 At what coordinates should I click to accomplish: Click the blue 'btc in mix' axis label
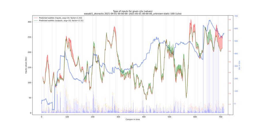[239, 65]
